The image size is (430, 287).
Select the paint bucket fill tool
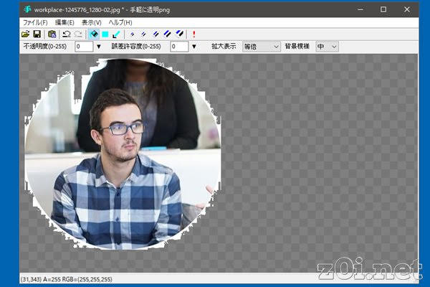[94, 34]
